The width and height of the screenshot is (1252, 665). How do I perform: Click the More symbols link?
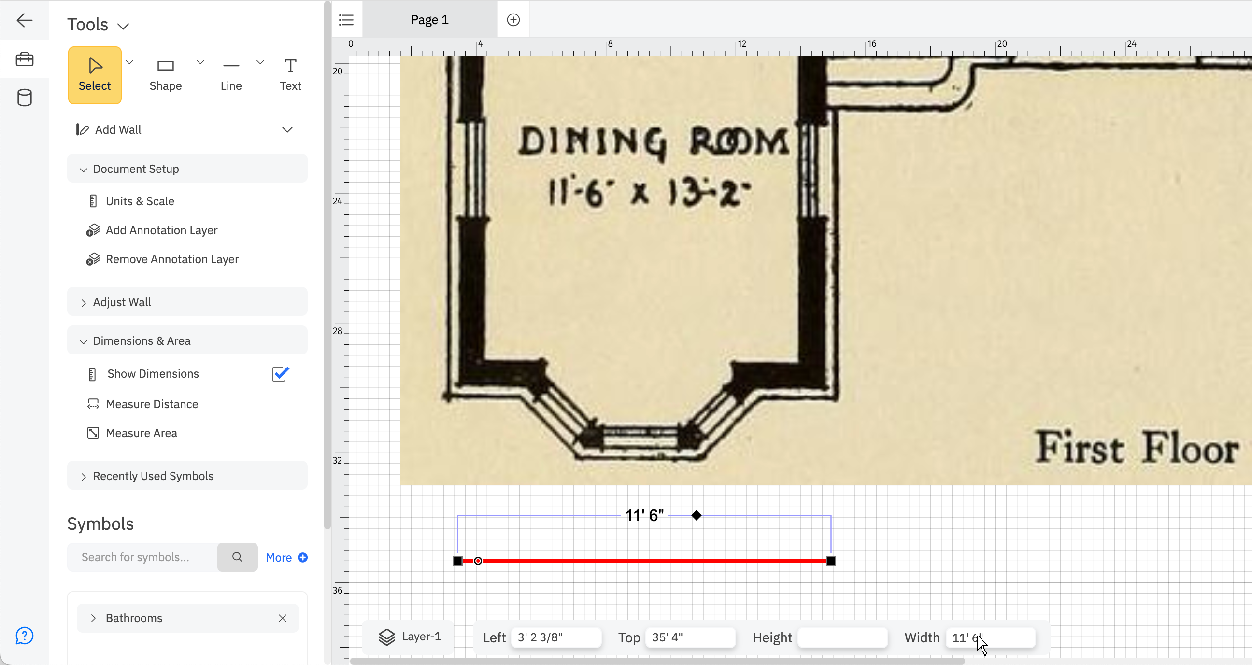279,558
